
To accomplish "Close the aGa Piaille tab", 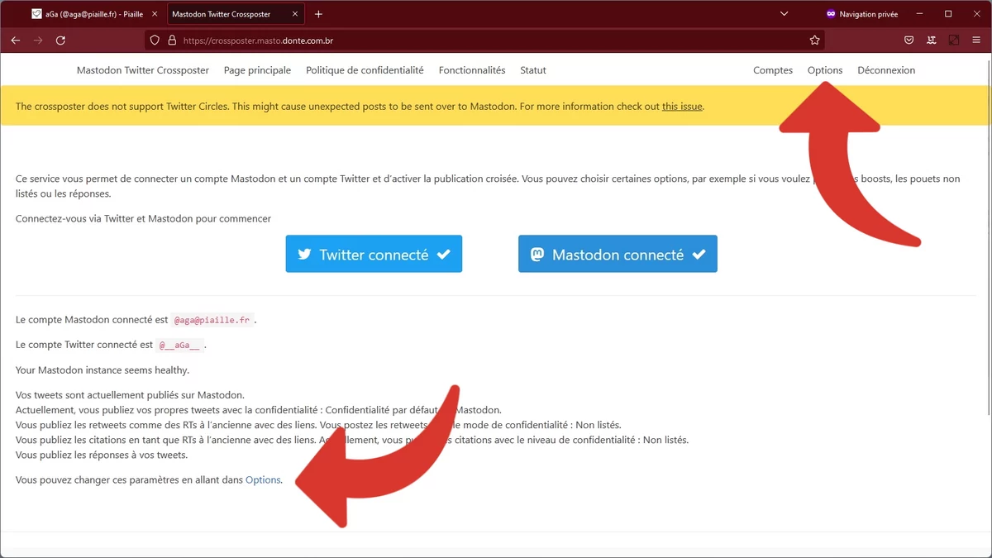I will click(155, 14).
